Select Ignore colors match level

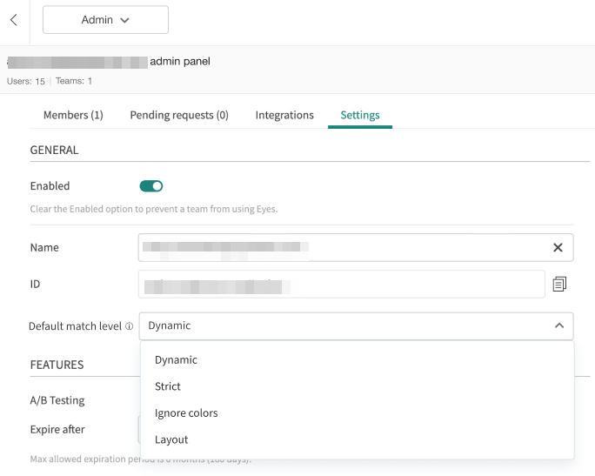tap(357, 413)
